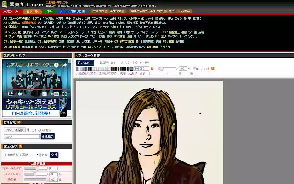
Task: Open the YouTube logo on the video player
Action: (54, 94)
